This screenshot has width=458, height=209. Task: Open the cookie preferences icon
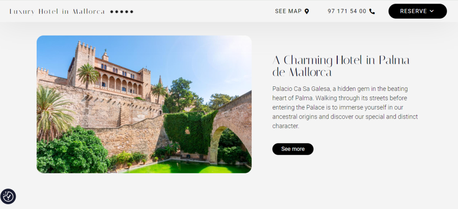pos(8,197)
